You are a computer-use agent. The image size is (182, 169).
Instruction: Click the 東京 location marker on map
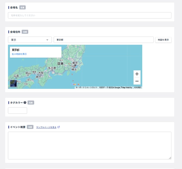(x=75, y=65)
